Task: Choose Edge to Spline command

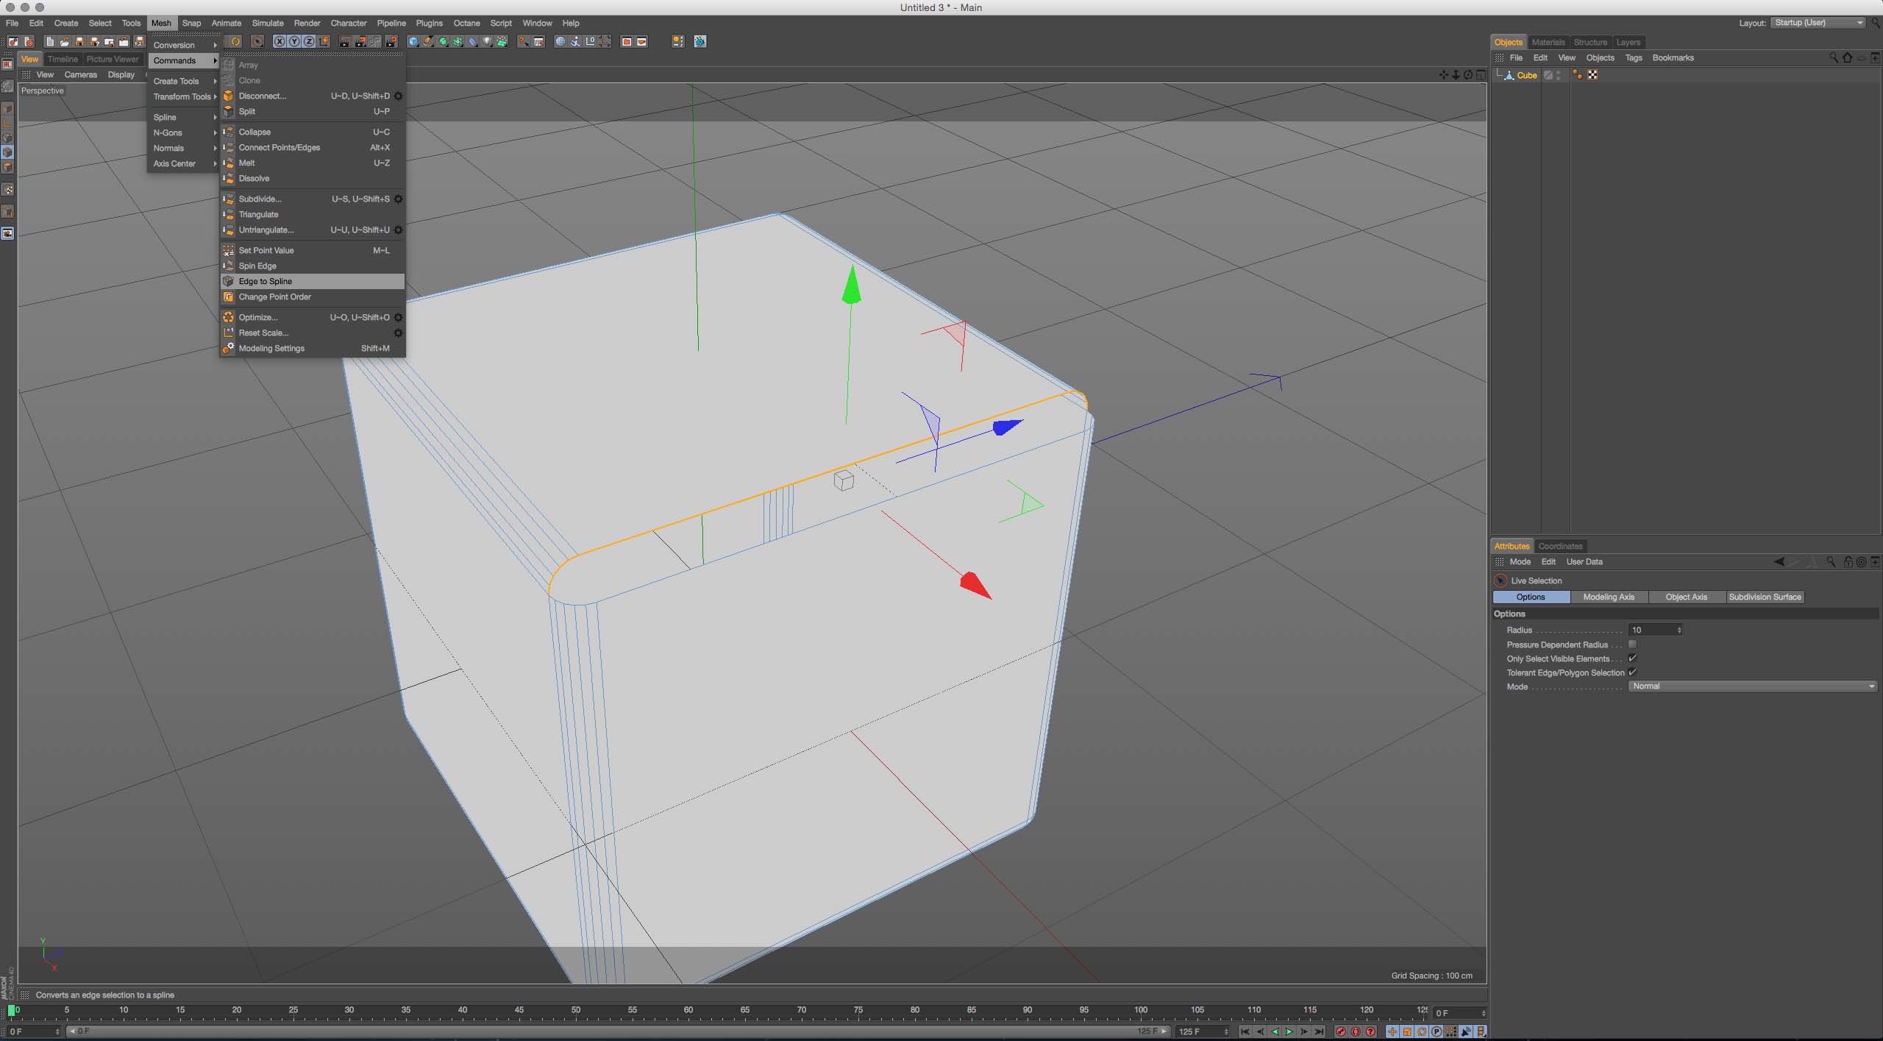Action: [x=266, y=282]
